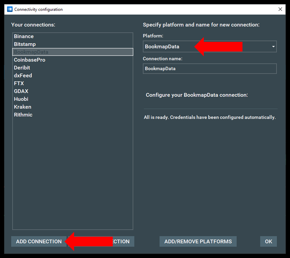Click the FTX connection entry

pyautogui.click(x=72, y=83)
